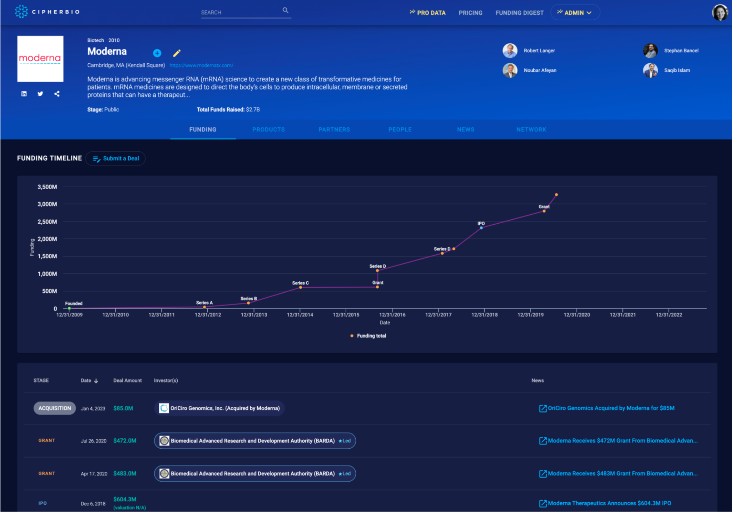The height and width of the screenshot is (512, 732).
Task: Click the STAGE column header
Action: coord(41,381)
